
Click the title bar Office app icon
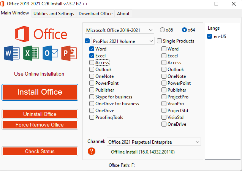[x=2, y=4]
